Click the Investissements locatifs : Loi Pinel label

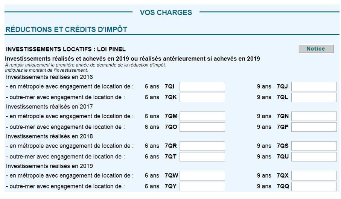point(65,49)
